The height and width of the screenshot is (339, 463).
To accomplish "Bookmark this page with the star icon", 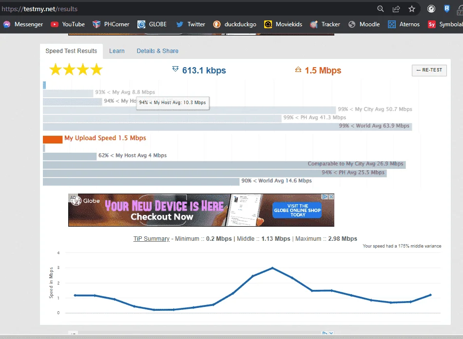I will [412, 9].
